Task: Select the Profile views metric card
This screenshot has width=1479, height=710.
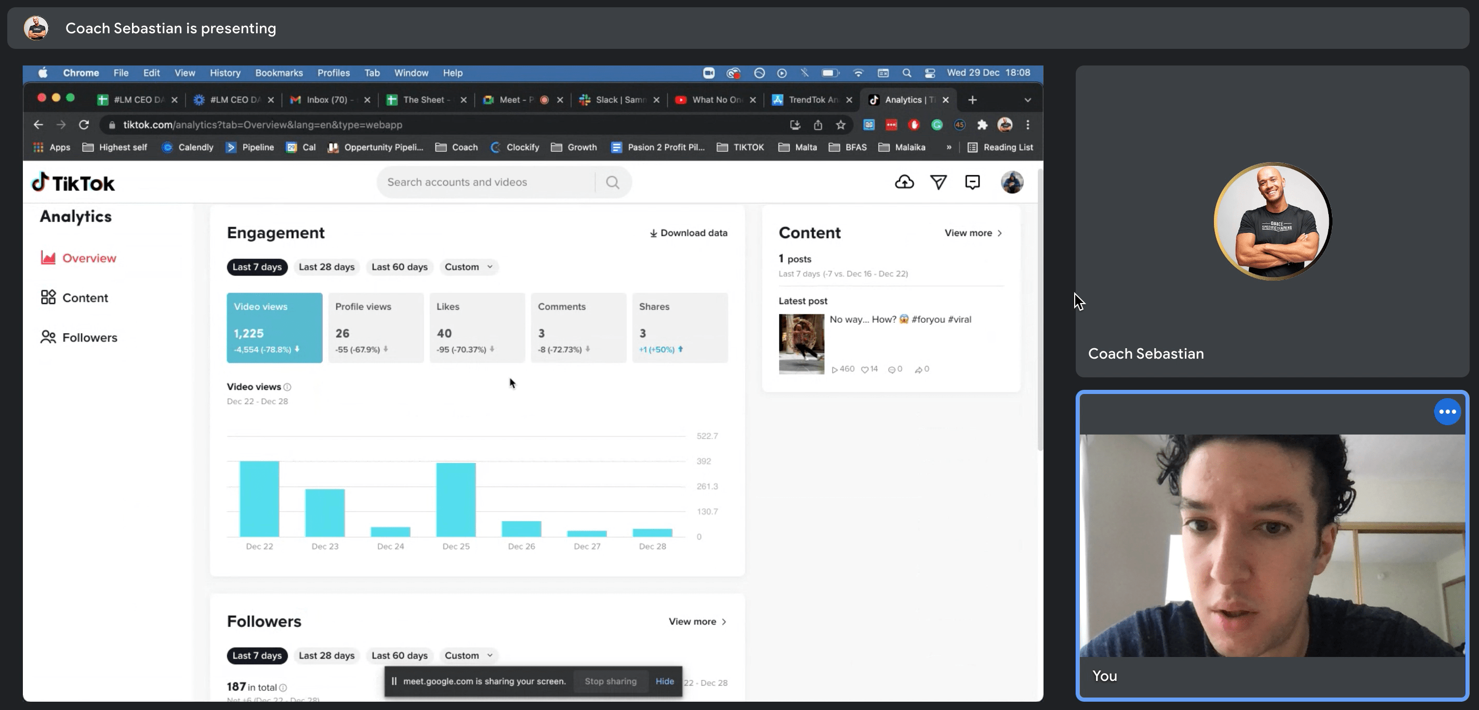Action: pos(376,327)
